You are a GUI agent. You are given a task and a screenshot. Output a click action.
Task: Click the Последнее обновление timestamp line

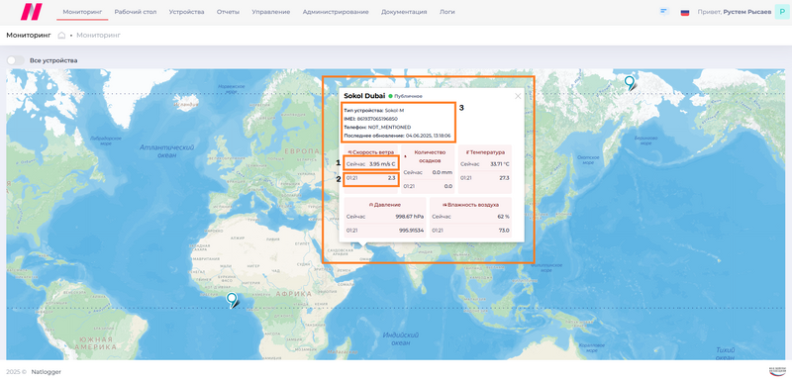tap(397, 136)
